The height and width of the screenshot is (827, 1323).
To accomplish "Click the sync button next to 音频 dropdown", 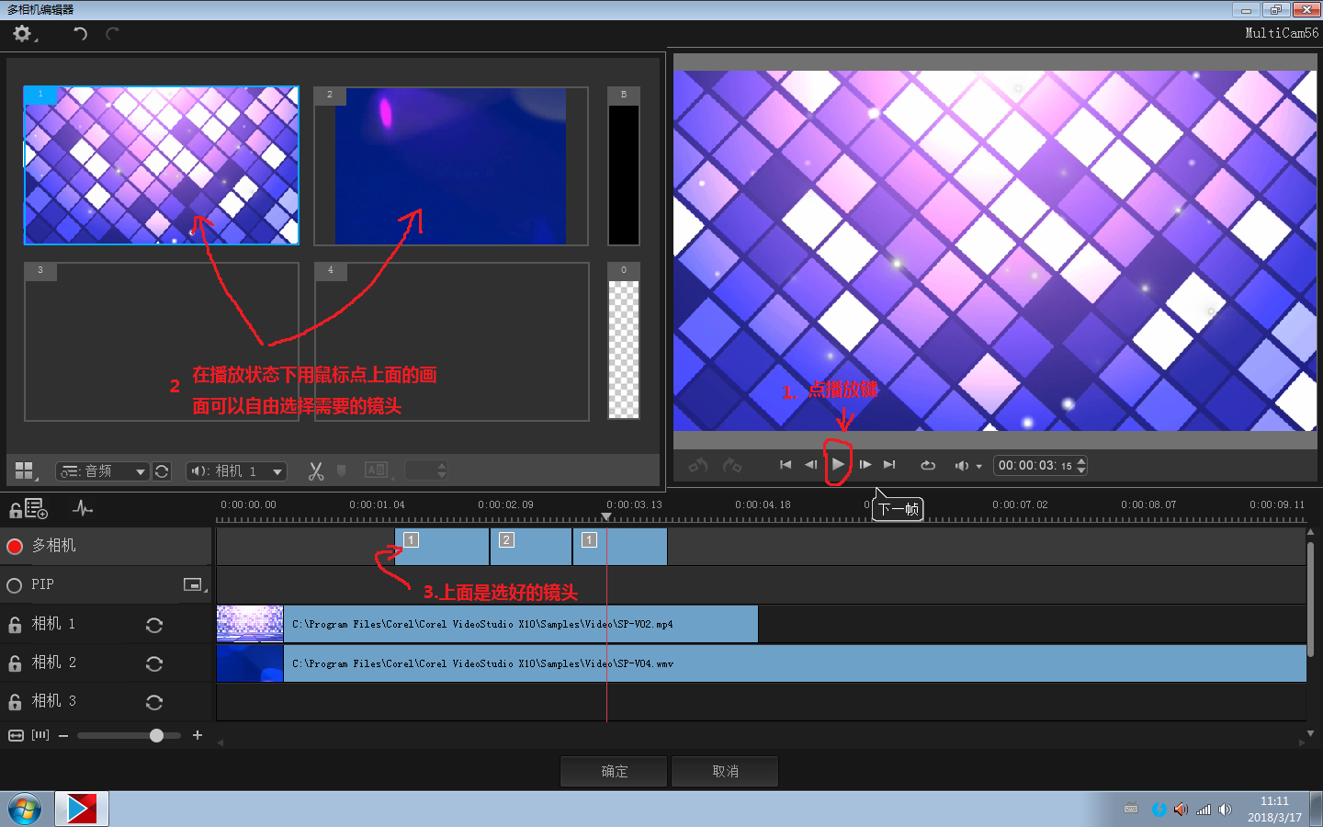I will [x=162, y=471].
